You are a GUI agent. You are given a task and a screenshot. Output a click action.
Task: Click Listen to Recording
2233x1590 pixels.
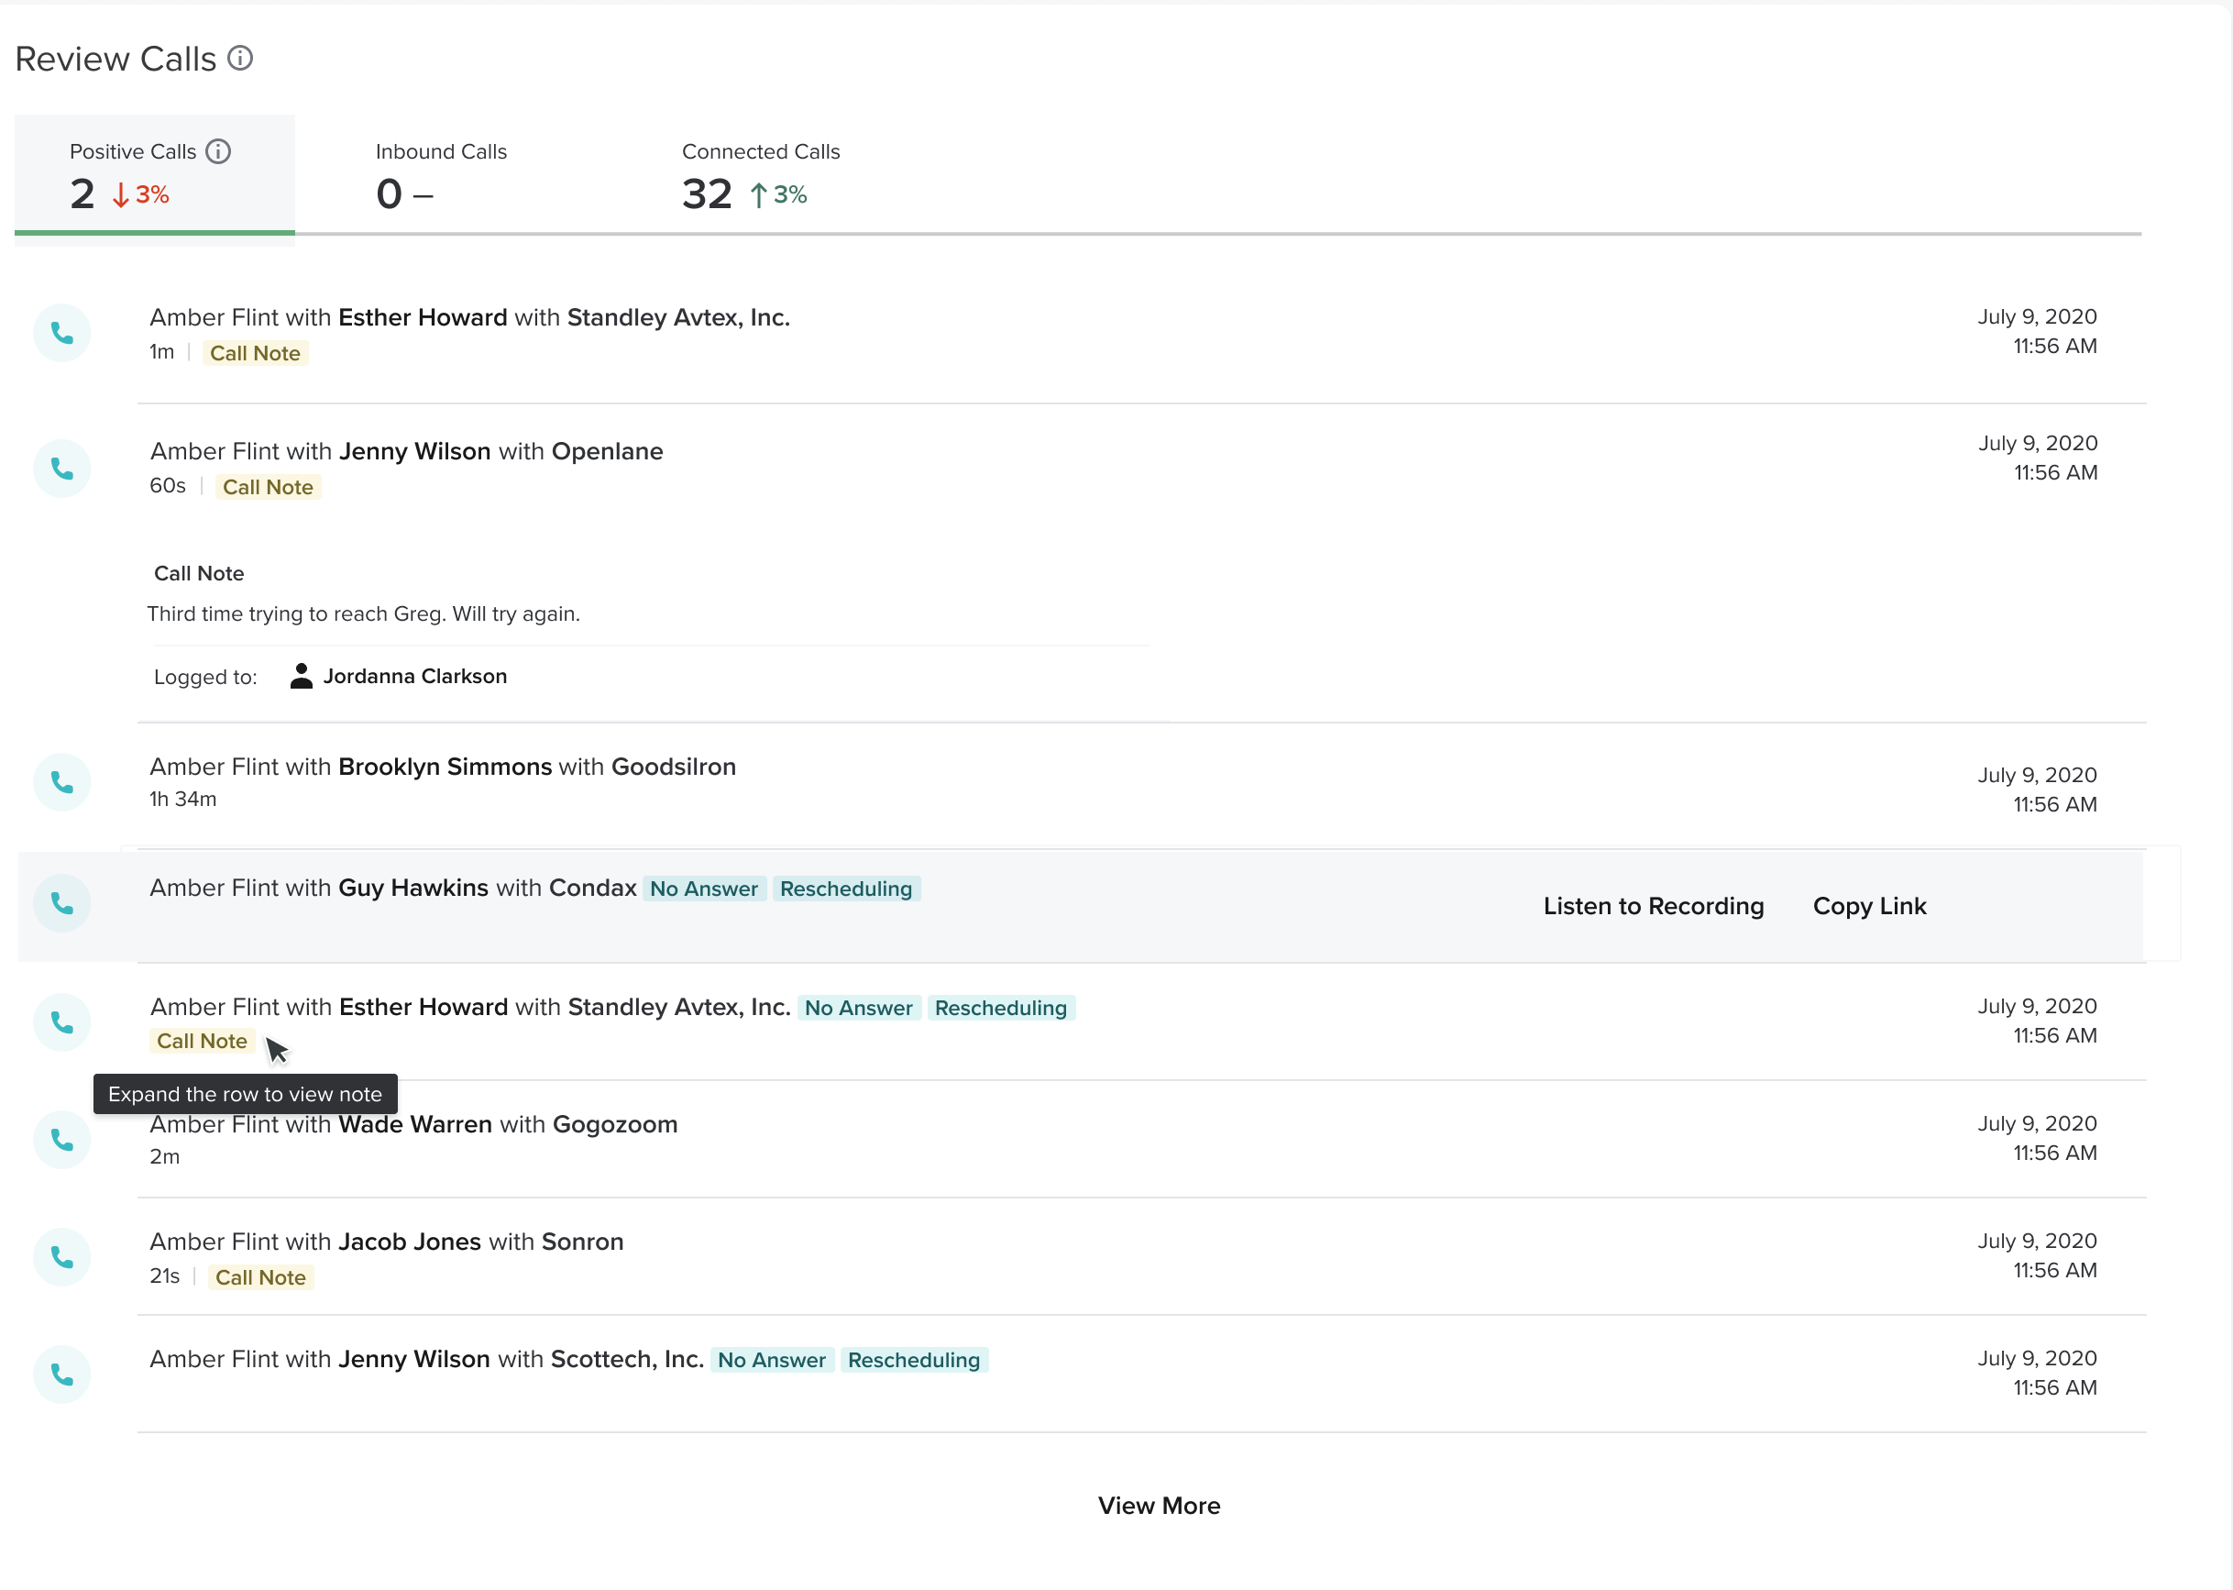tap(1653, 907)
